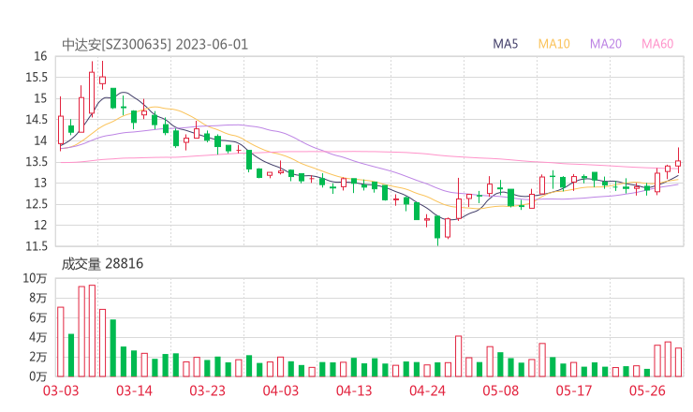Click the MA60 legend label

657,44
